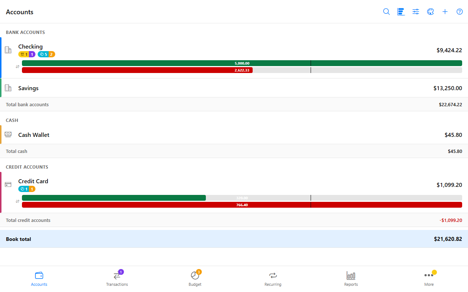Screen dimensions: 468x292
Task: Click the purple 1 badge under Checking
Action: pyautogui.click(x=32, y=54)
